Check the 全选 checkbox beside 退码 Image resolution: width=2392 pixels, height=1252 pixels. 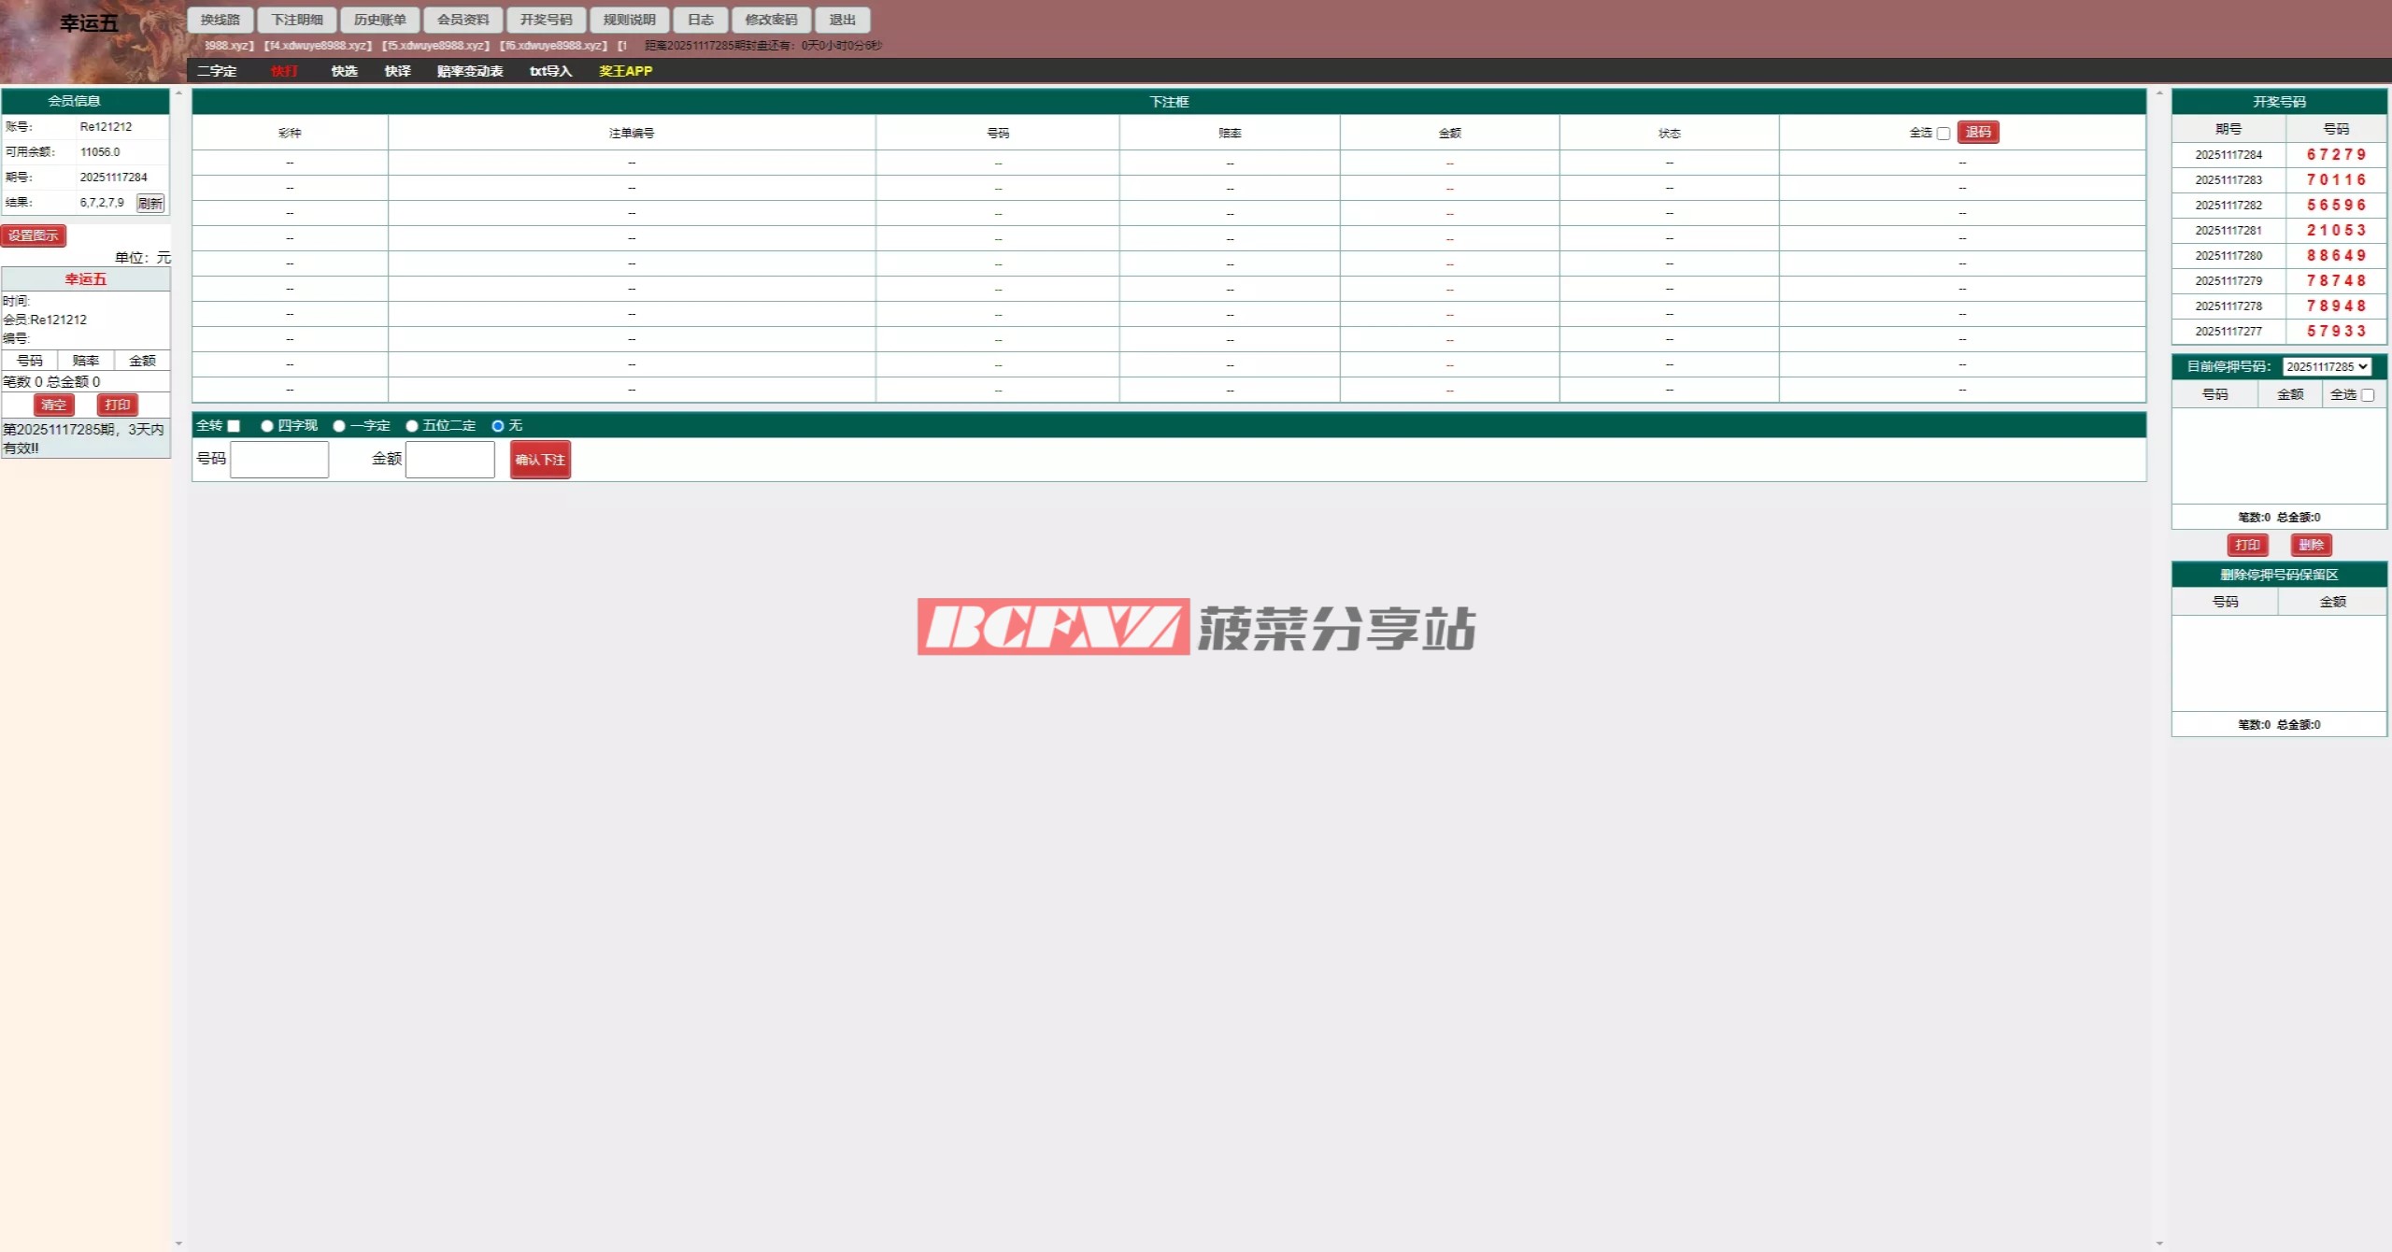click(x=1943, y=134)
